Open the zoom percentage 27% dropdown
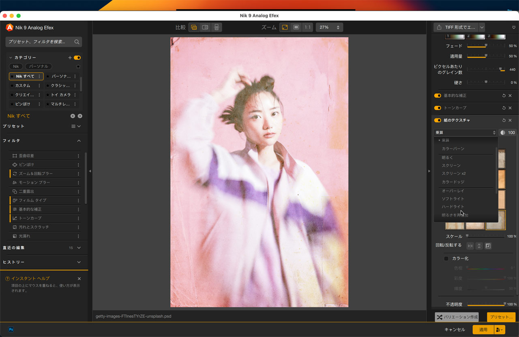The width and height of the screenshot is (519, 337). (x=329, y=27)
